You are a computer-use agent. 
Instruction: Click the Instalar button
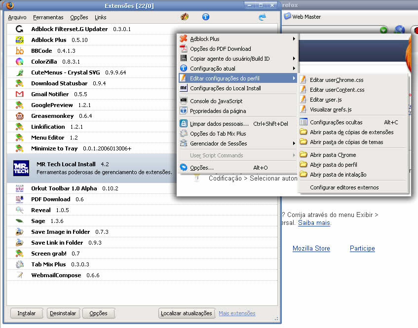point(26,313)
